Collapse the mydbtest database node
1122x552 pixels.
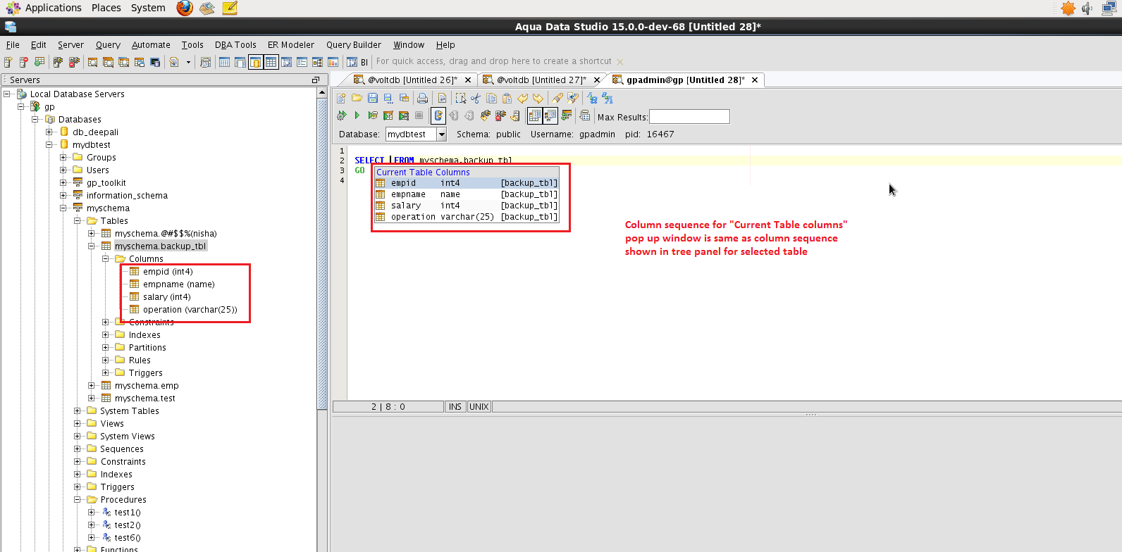point(49,145)
